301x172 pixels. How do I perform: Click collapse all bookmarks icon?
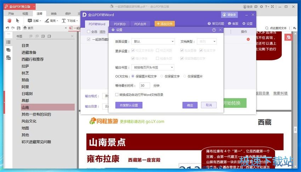tap(37, 36)
